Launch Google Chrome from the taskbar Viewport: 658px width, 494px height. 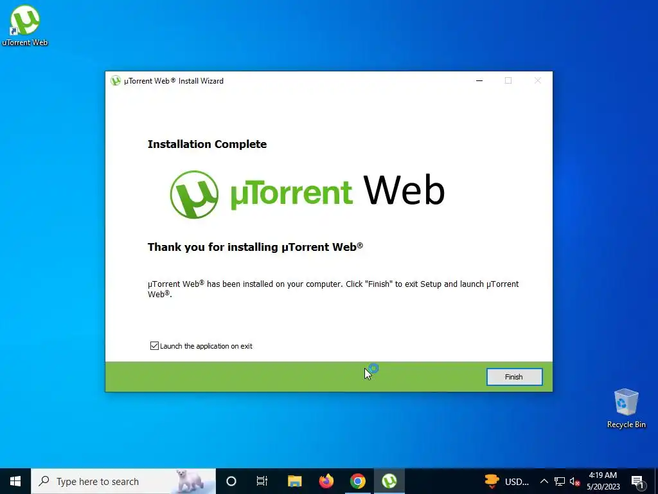pyautogui.click(x=357, y=481)
